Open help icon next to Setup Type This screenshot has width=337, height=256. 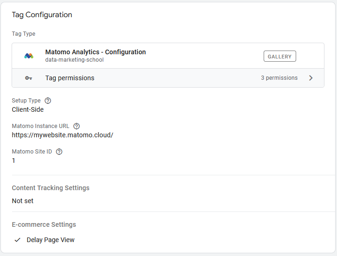click(x=48, y=101)
